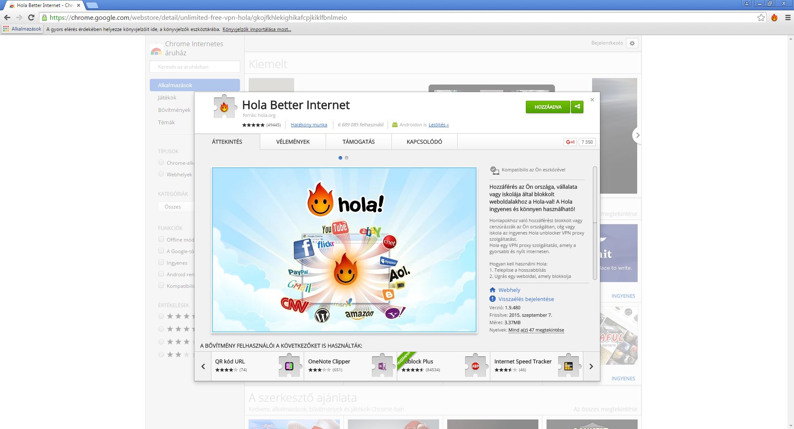Image resolution: width=794 pixels, height=429 pixels.
Task: Open the Chrome hamburger menu
Action: point(788,17)
